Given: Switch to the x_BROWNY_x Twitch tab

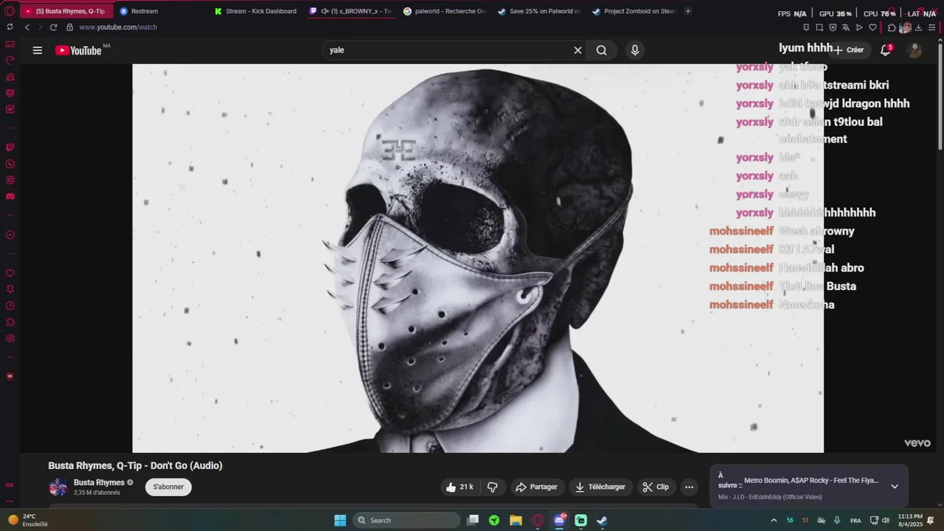Looking at the screenshot, I should click(350, 11).
